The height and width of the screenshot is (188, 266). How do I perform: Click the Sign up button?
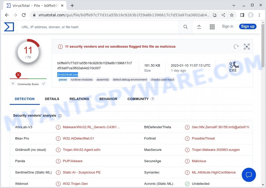tap(248, 26)
